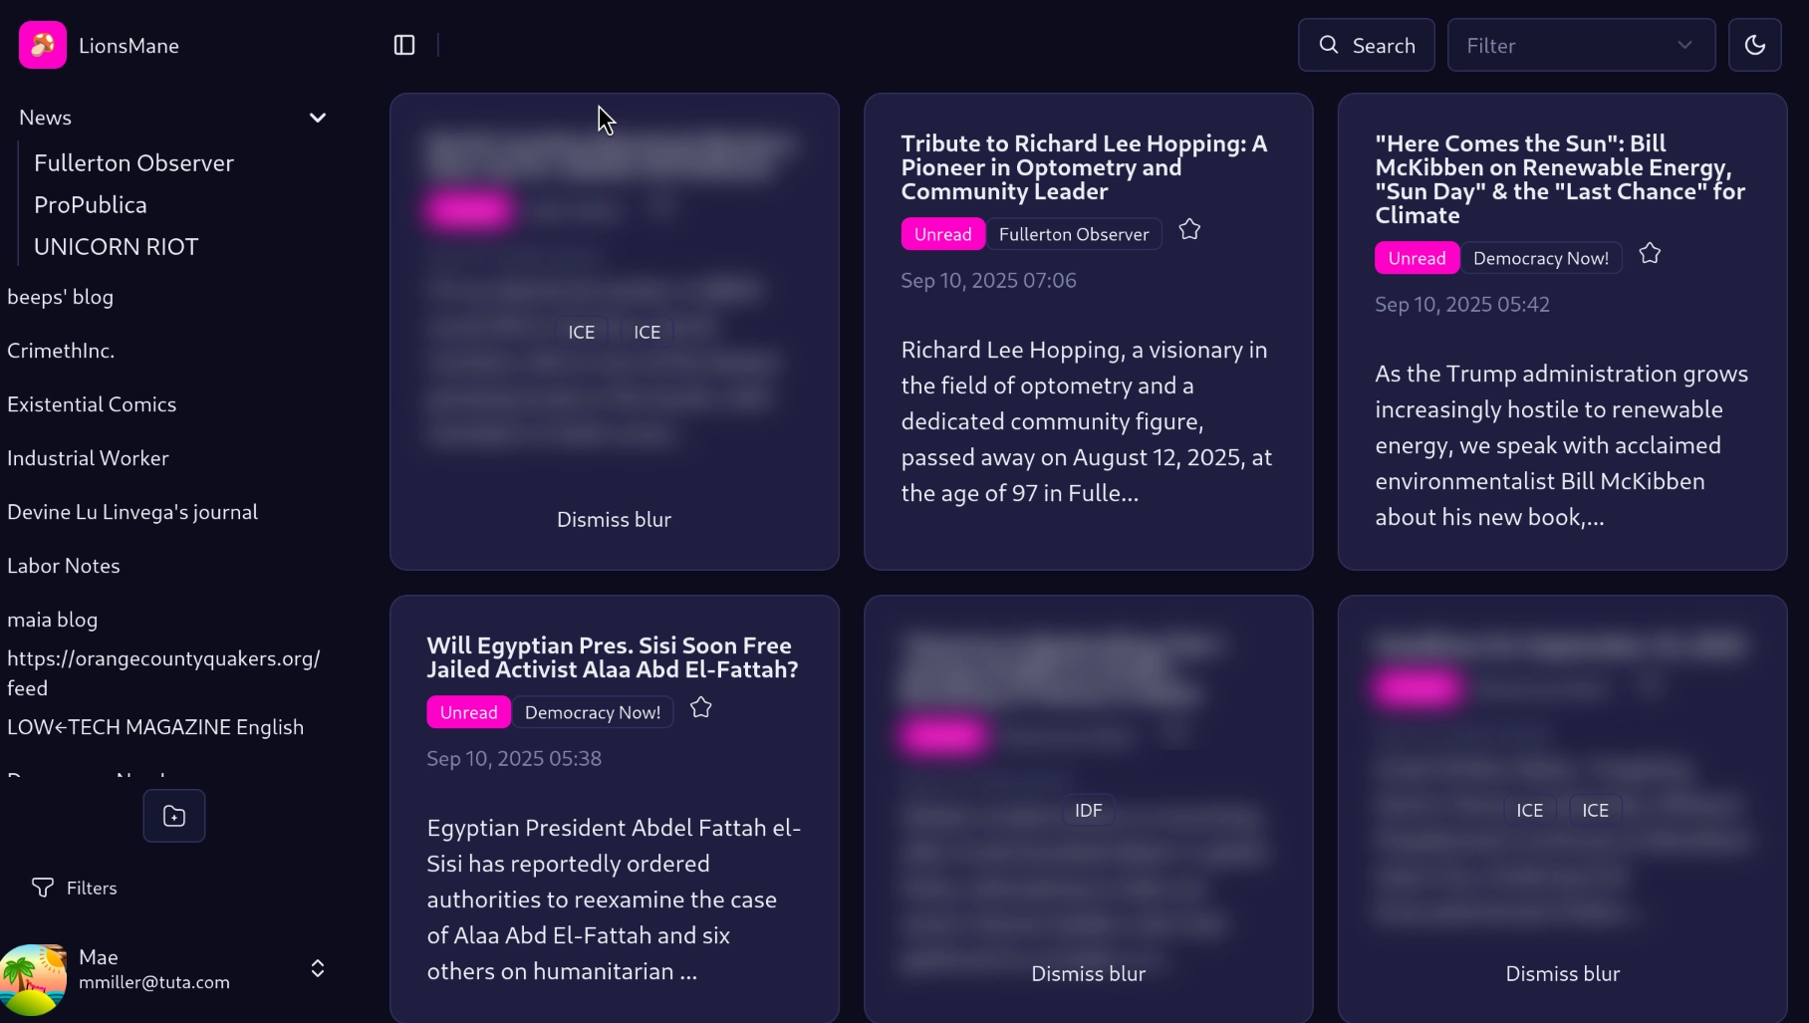Select the Labor Notes feed
This screenshot has width=1809, height=1023.
pos(64,566)
